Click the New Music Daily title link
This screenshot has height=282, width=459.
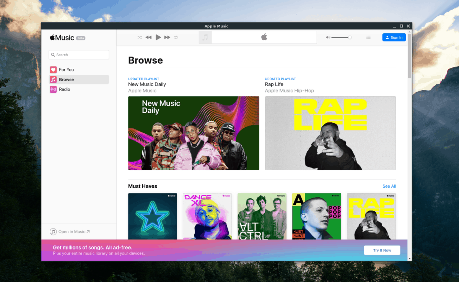147,84
